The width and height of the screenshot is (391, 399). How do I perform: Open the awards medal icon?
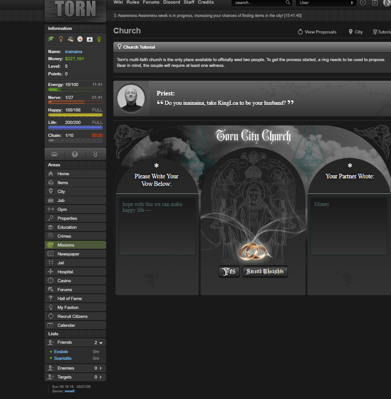click(x=96, y=154)
